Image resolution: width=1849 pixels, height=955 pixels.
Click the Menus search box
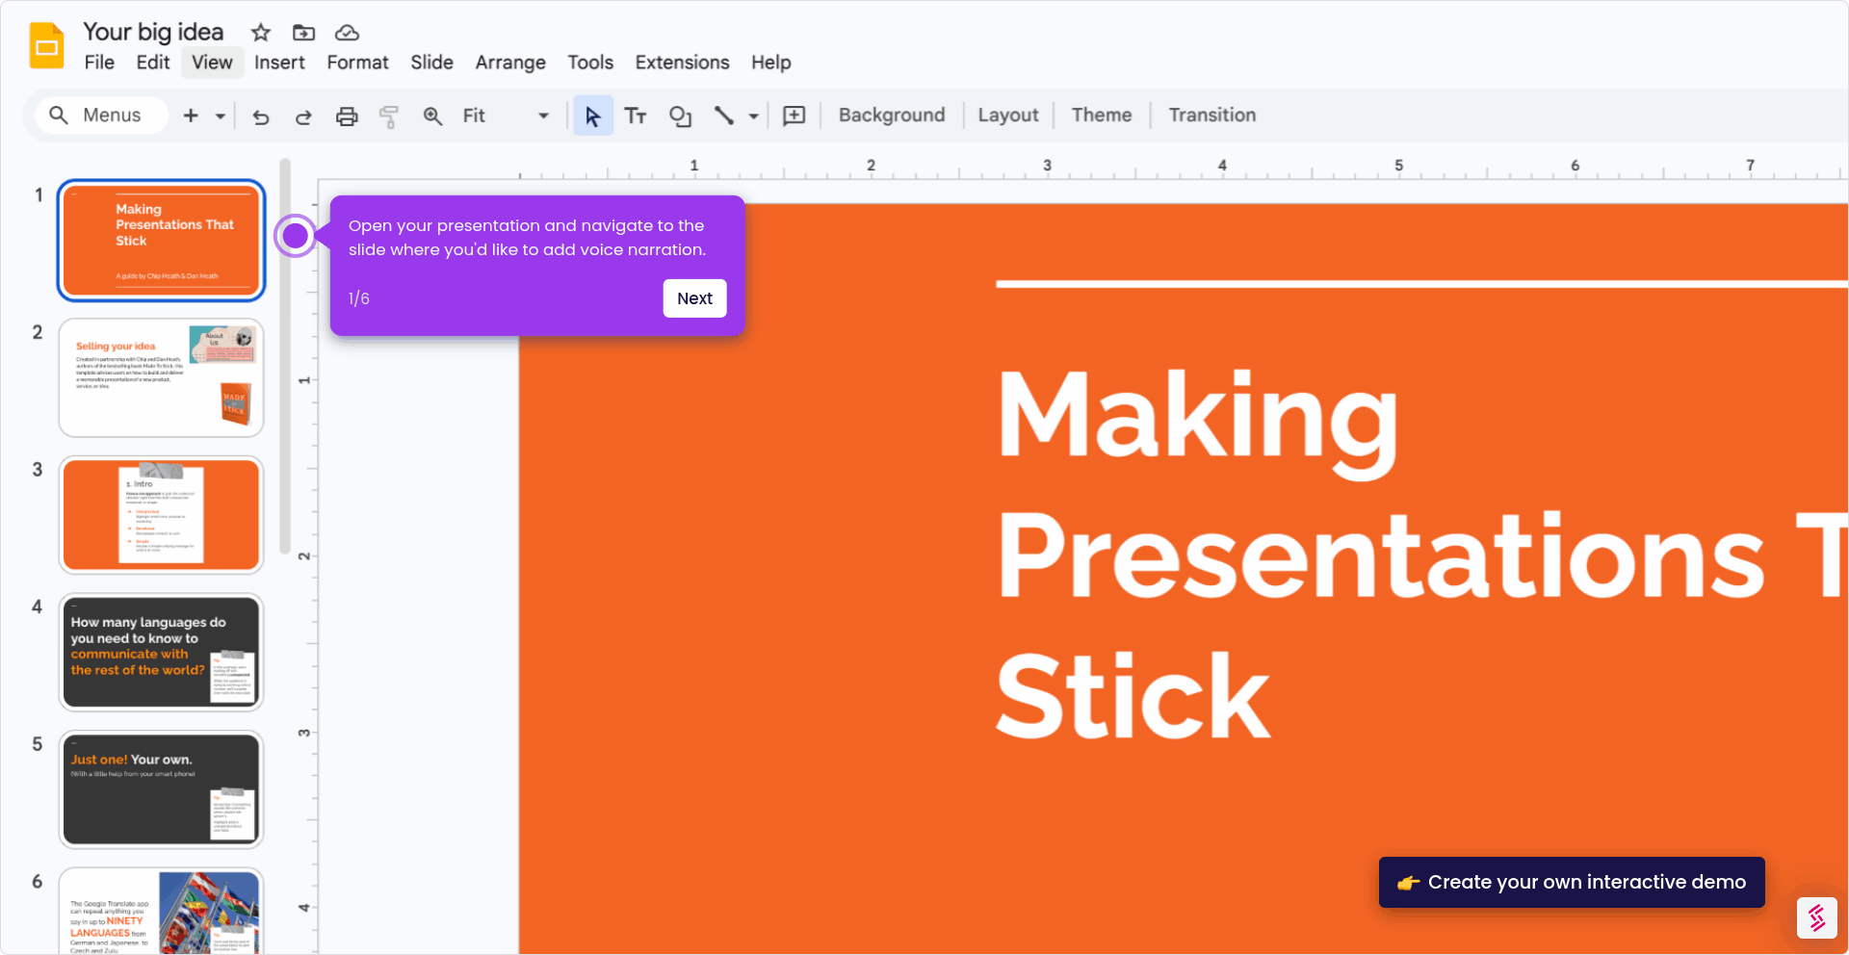pyautogui.click(x=100, y=116)
